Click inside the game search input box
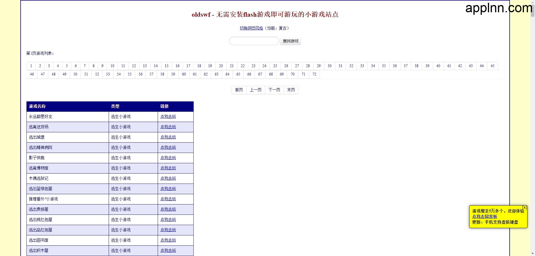 254,41
